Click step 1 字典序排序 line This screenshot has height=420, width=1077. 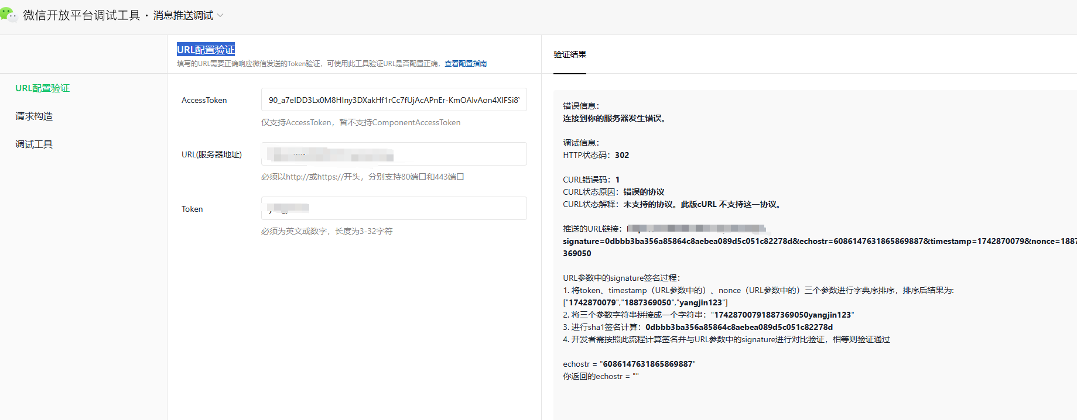coord(758,291)
